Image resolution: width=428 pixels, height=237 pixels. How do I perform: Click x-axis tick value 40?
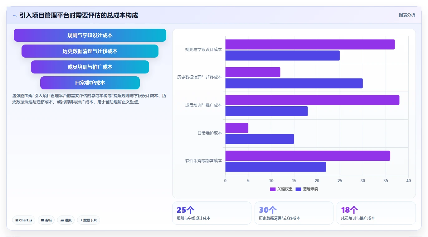tap(409, 181)
